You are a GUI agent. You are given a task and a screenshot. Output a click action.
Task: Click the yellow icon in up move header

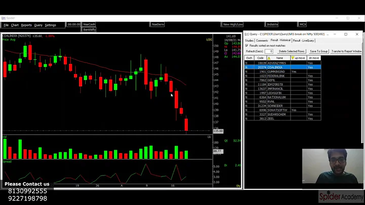point(293,58)
